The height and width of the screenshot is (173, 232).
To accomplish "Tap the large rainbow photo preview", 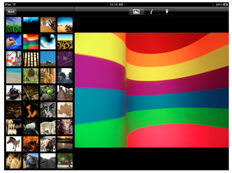I will click(x=152, y=90).
